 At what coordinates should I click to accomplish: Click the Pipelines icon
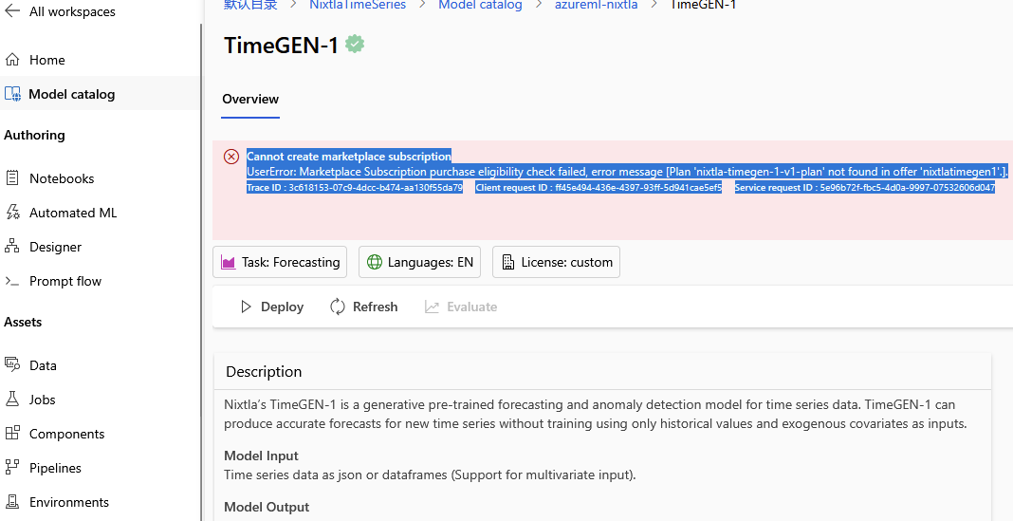pyautogui.click(x=12, y=467)
